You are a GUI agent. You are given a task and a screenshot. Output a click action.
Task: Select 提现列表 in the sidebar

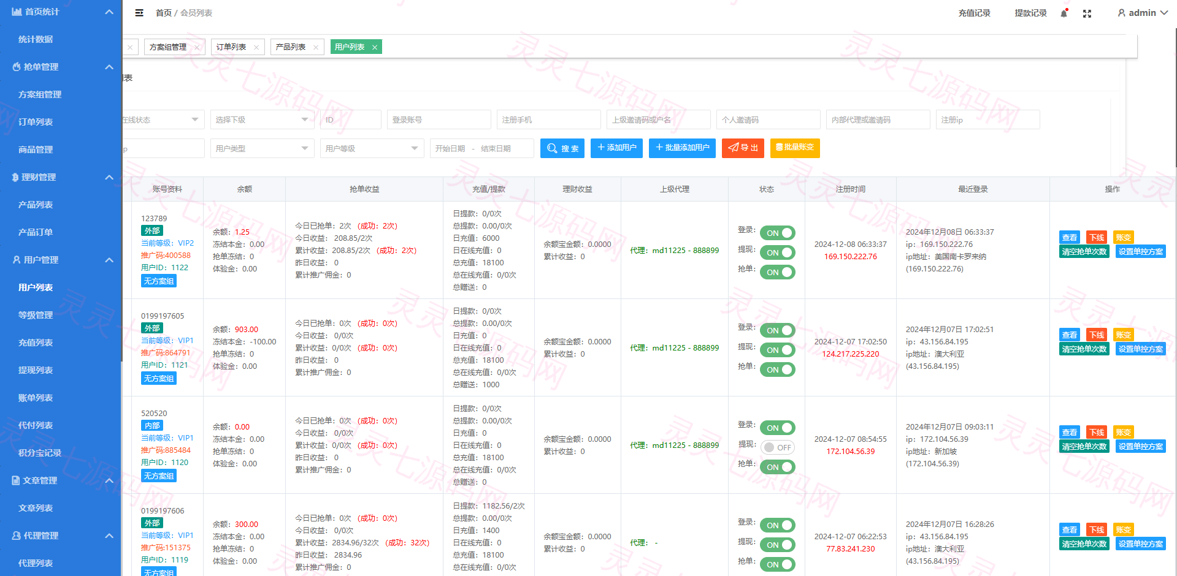pos(36,370)
